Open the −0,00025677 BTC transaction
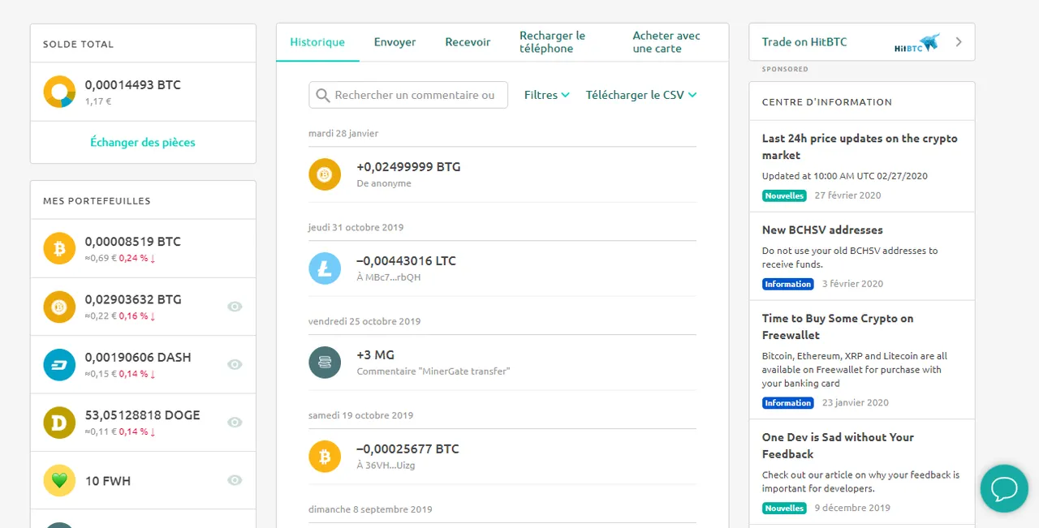Screen dimensions: 1039x528 502,456
